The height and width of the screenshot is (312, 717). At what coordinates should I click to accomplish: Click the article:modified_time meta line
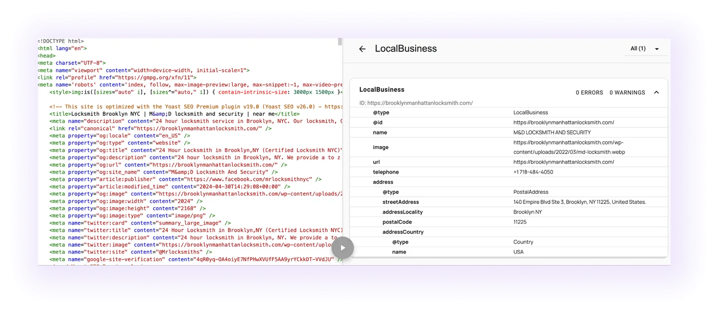click(x=170, y=187)
